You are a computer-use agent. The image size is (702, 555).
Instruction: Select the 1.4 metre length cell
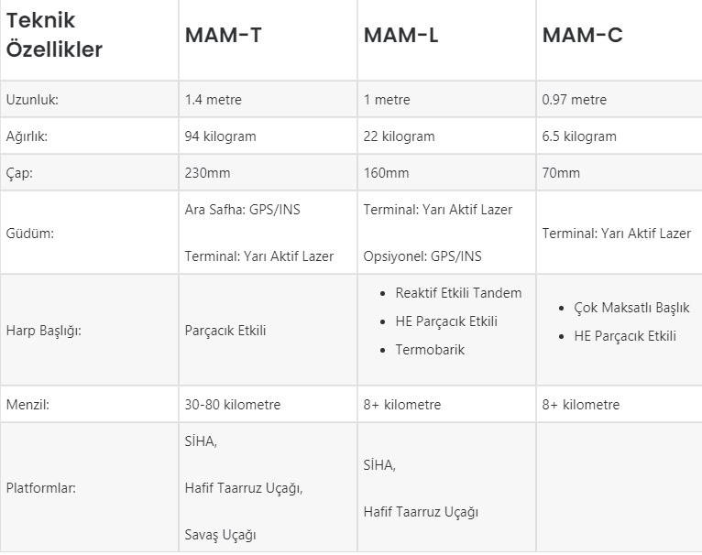coord(214,100)
